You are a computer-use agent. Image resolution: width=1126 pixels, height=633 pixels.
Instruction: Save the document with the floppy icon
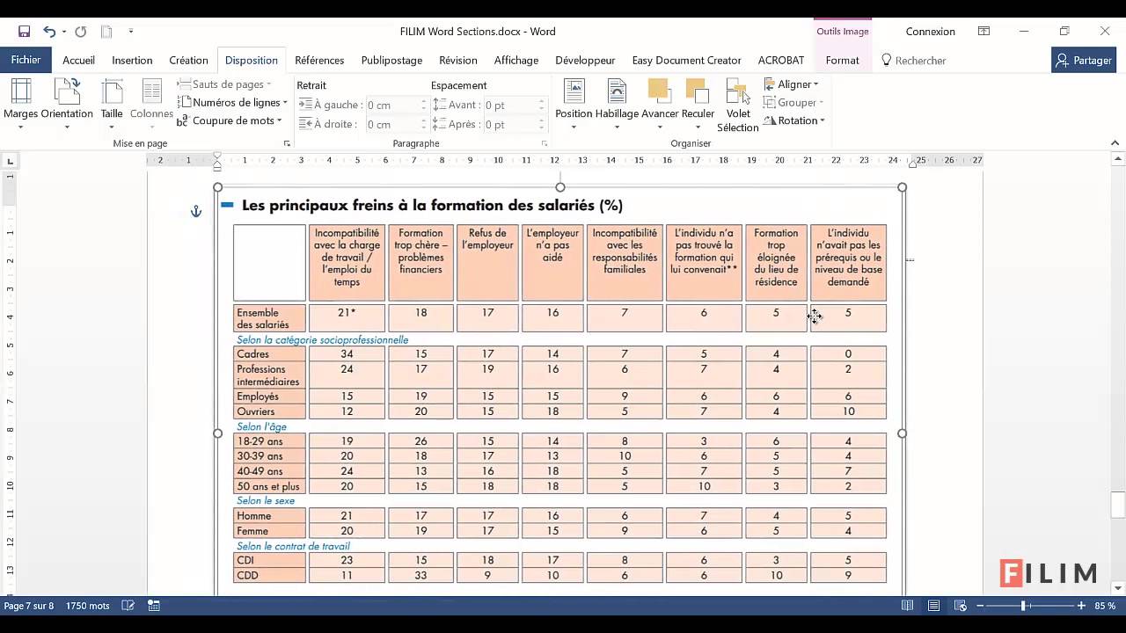click(24, 32)
